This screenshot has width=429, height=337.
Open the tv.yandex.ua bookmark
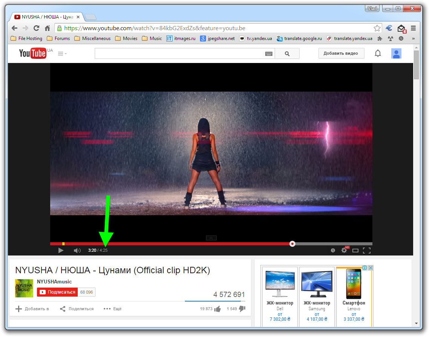pyautogui.click(x=255, y=38)
